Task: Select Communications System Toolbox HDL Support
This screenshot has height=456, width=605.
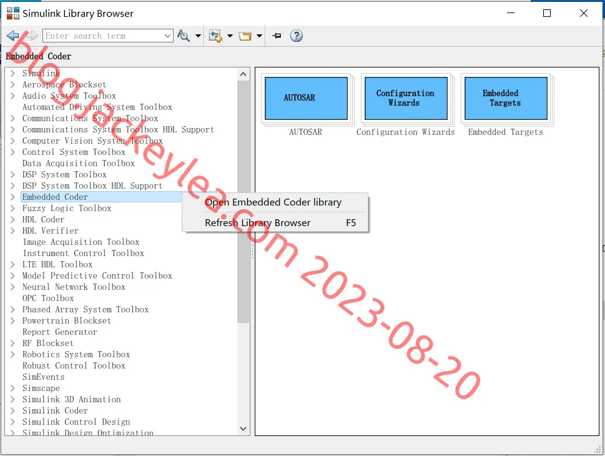Action: 118,129
